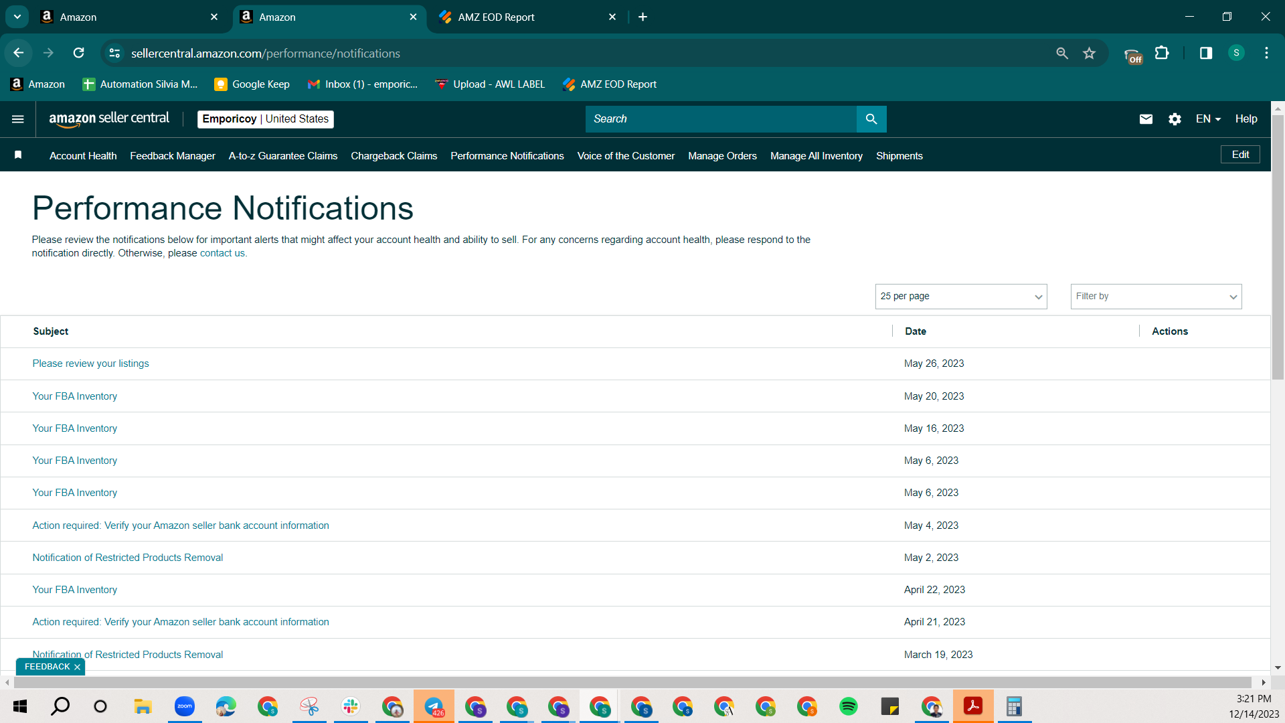Click the taskbar clock and date
Screen dimensions: 1285x723
1254,706
